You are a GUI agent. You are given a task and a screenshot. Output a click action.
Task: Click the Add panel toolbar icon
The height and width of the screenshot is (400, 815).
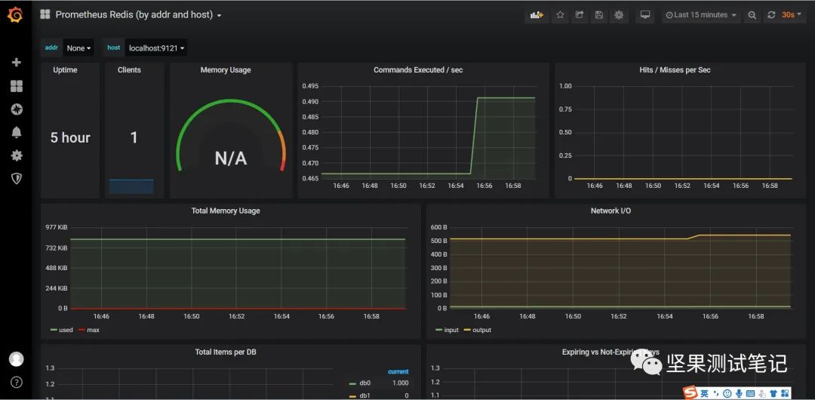537,15
